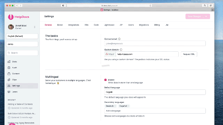
Task: Open the Add a language dropdown
Action: tap(155, 111)
